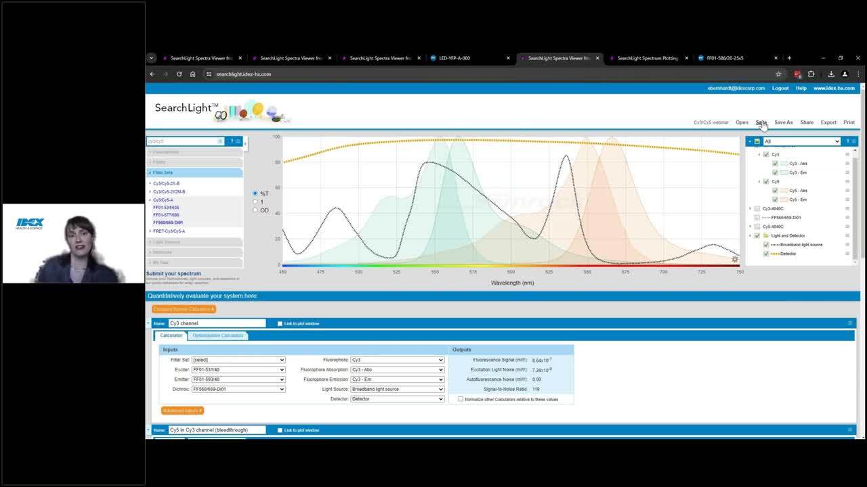
Task: Click Save As in the SearchLight top menu
Action: click(783, 122)
